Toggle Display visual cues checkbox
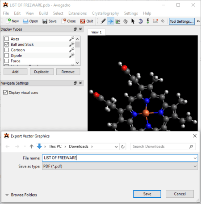Screen dimensions: 201x204 point(5,93)
